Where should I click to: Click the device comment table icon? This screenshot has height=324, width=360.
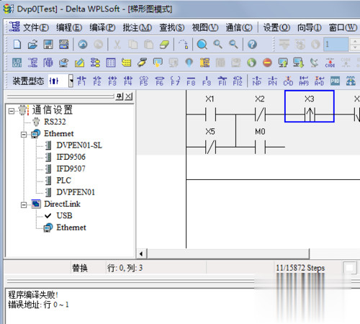pos(111,63)
